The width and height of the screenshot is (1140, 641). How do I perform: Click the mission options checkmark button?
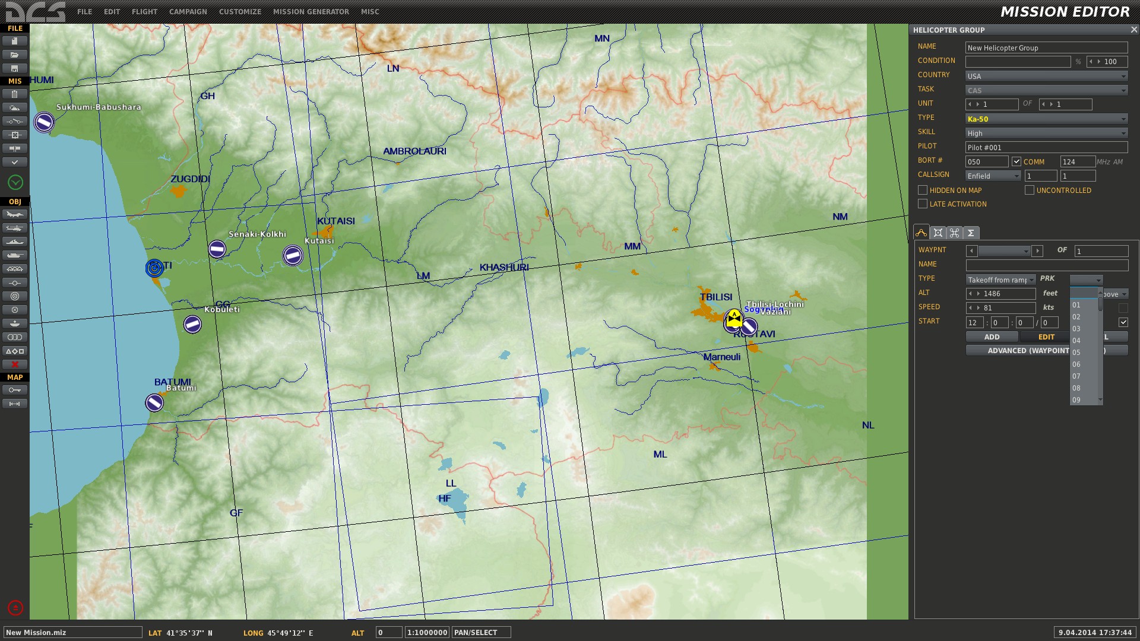pos(15,162)
